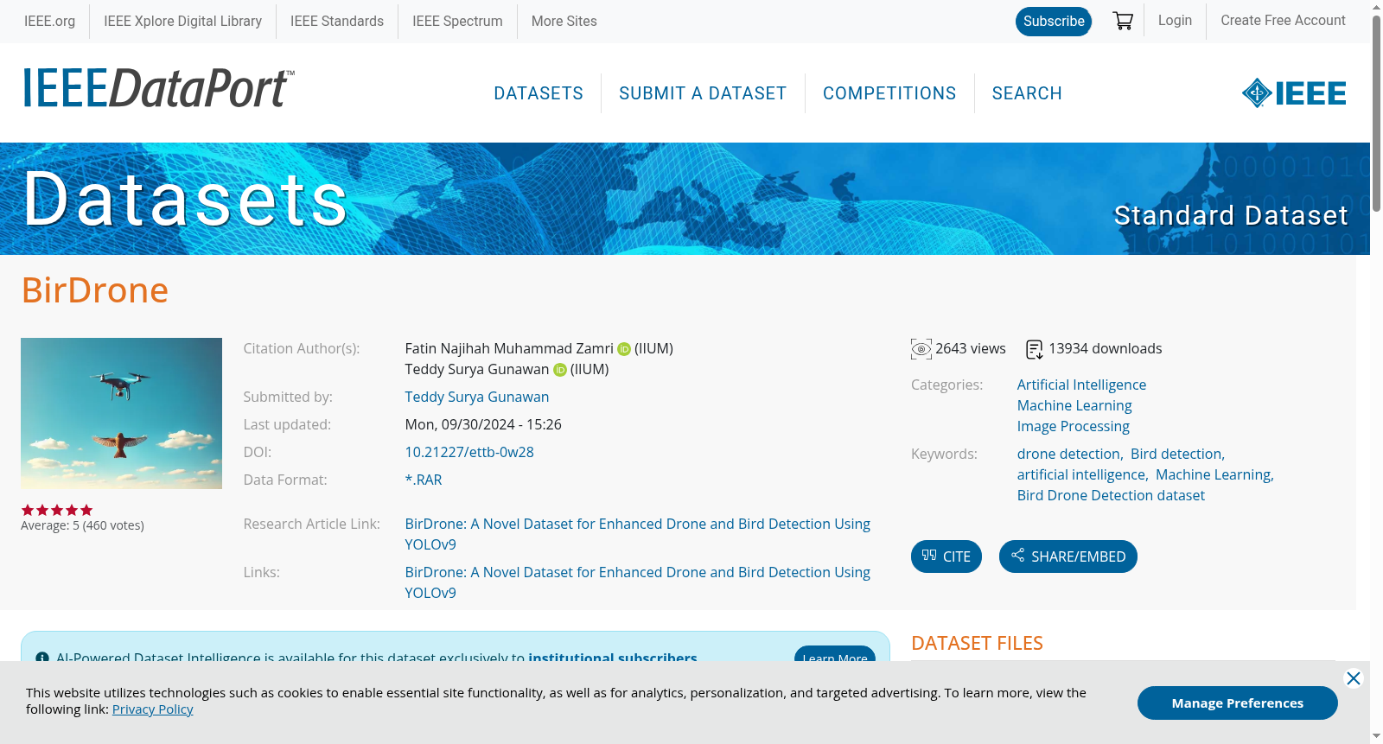Open DOI 10.21227/ettb-0w28 link
The image size is (1383, 744).
469,452
